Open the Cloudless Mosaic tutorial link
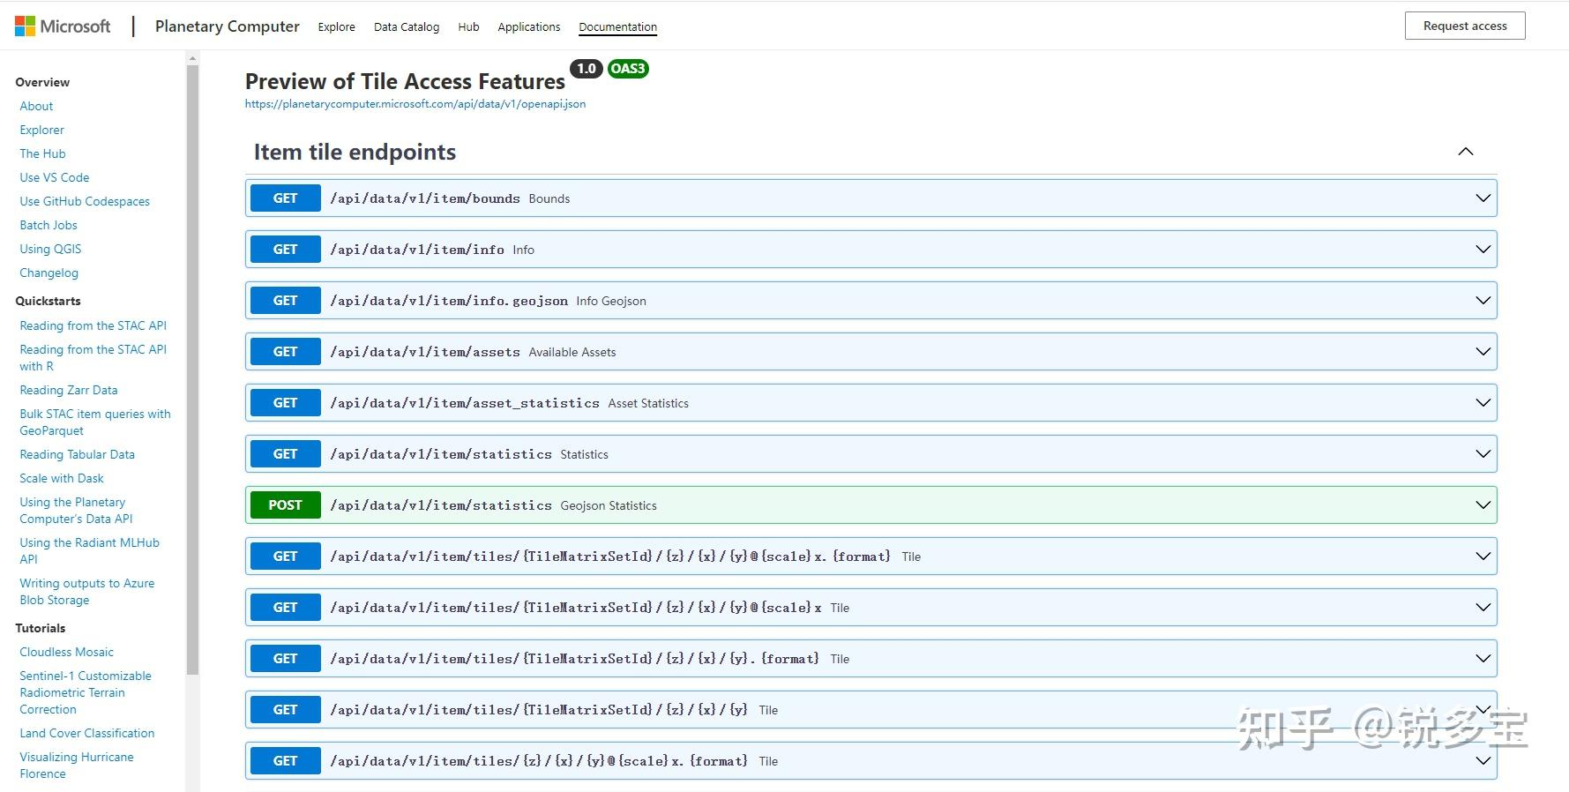This screenshot has height=792, width=1569. tap(67, 652)
